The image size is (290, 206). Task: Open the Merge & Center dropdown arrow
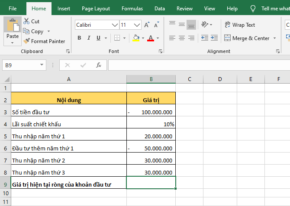274,38
